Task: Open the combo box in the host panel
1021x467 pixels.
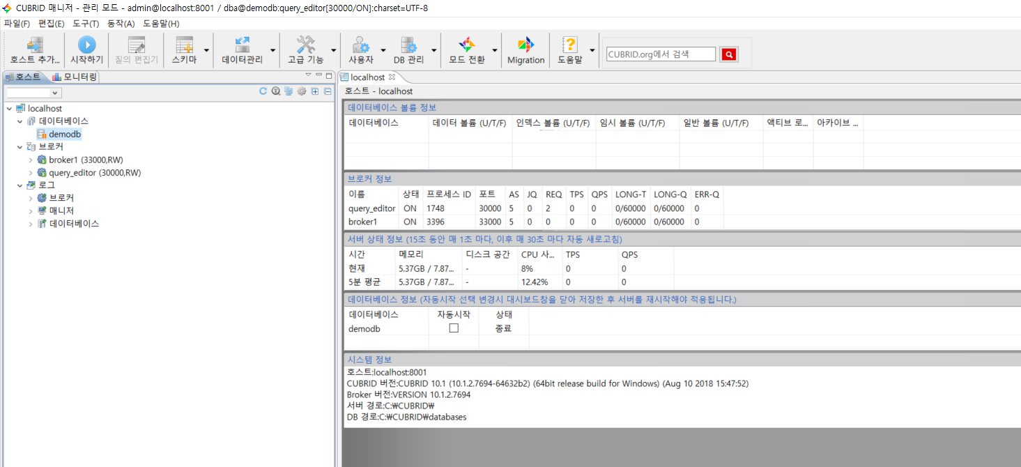Action: tap(33, 93)
